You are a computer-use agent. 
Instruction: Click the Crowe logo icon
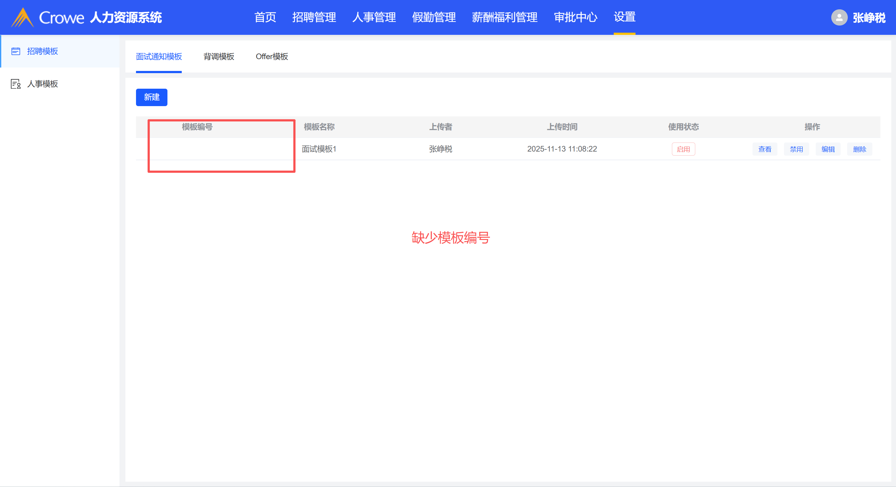coord(22,17)
